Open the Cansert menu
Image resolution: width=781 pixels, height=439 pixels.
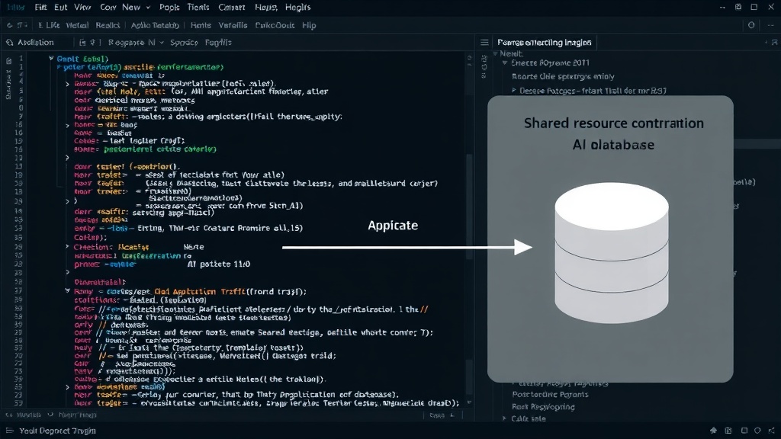(x=232, y=7)
